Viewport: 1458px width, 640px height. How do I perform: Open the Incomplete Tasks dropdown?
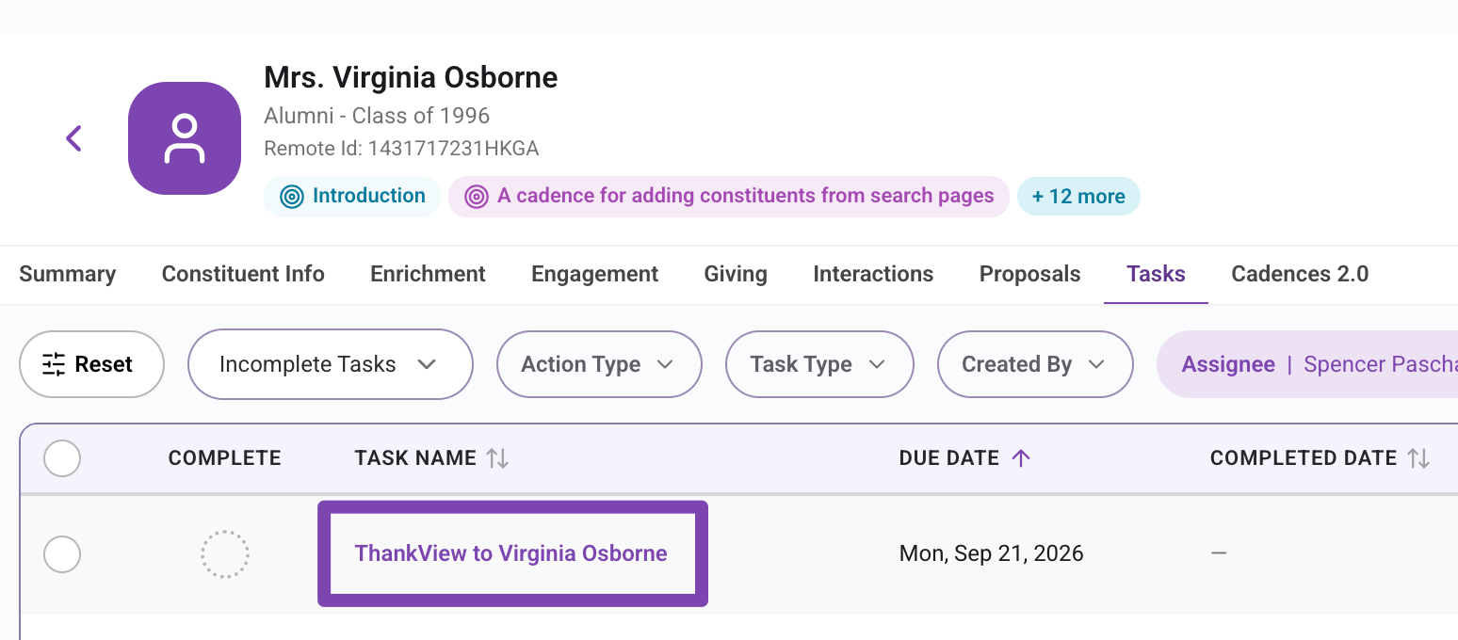pyautogui.click(x=331, y=364)
